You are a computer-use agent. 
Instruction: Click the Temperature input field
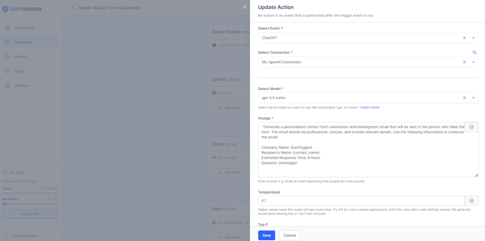tap(361, 201)
